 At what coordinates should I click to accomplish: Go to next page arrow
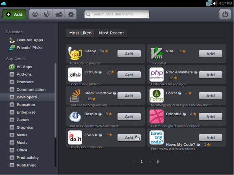coord(158,162)
